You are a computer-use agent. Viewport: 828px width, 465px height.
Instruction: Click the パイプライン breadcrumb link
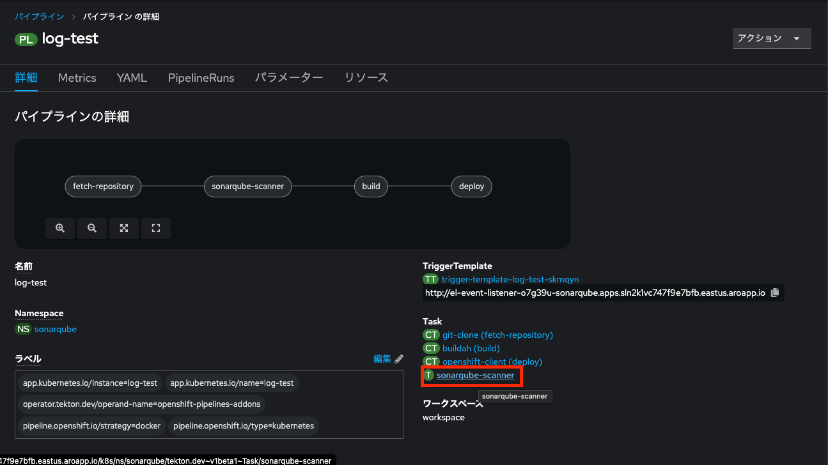[39, 16]
